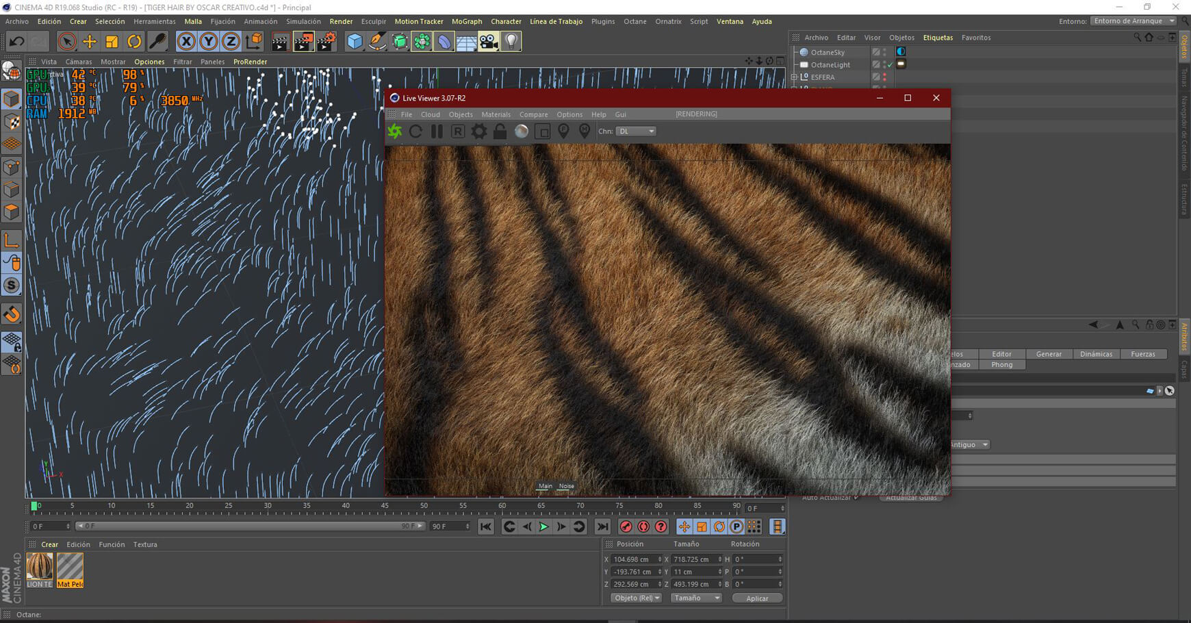
Task: Toggle the OctaneLight enabled checkmark
Action: [890, 65]
